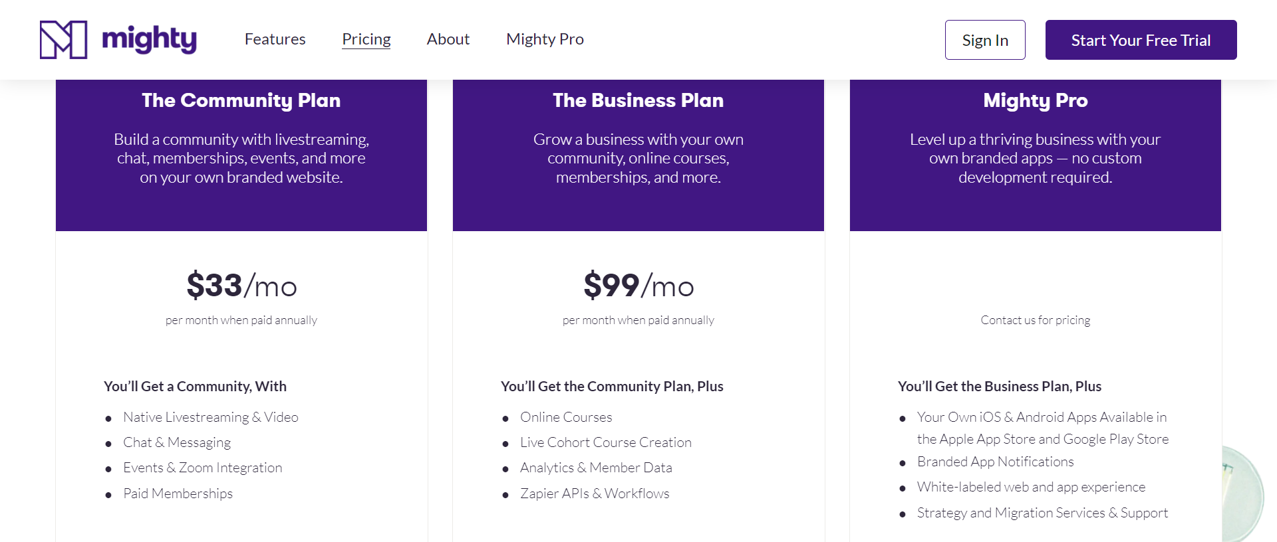The height and width of the screenshot is (542, 1277).
Task: Select Paid Memberships feature
Action: pyautogui.click(x=178, y=493)
